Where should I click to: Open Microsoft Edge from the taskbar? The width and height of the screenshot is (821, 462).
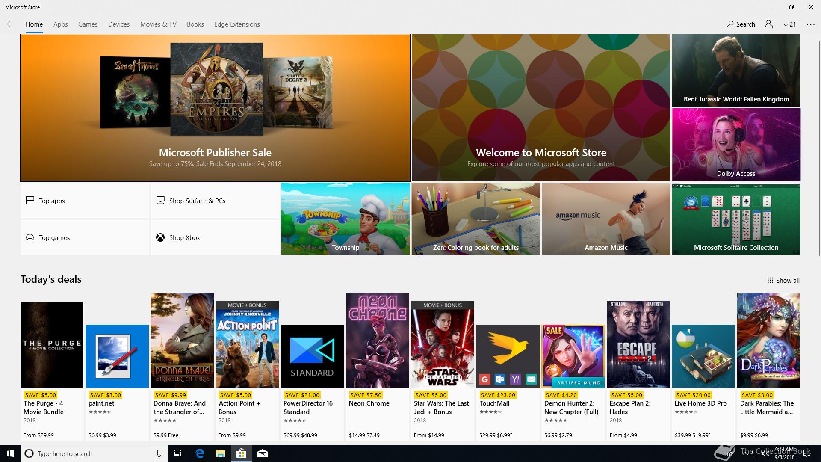(200, 453)
